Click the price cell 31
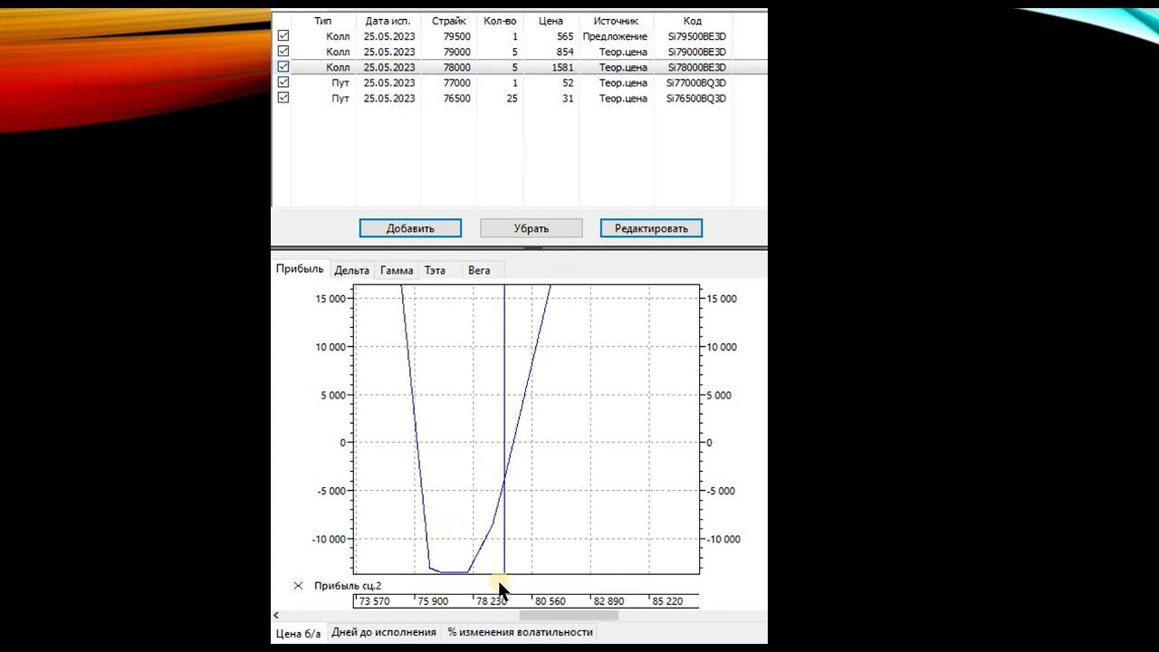 [x=568, y=98]
